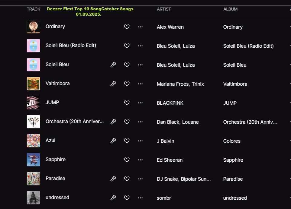Open lyrics for Soleil Bleu track
This screenshot has height=209, width=291.
tap(113, 65)
